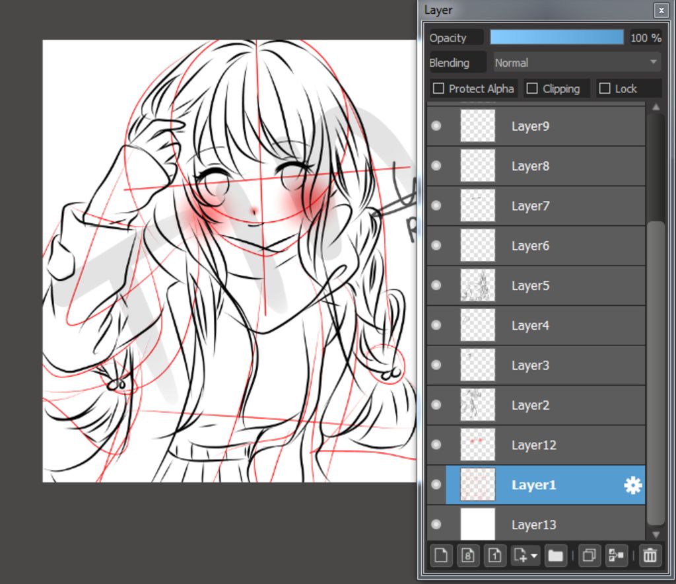Enable the Clipping checkbox

tap(533, 89)
